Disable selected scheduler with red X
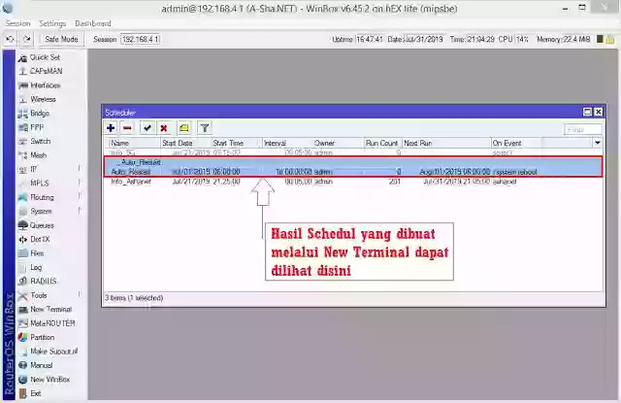Viewport: 621px width, 403px height. [x=164, y=128]
